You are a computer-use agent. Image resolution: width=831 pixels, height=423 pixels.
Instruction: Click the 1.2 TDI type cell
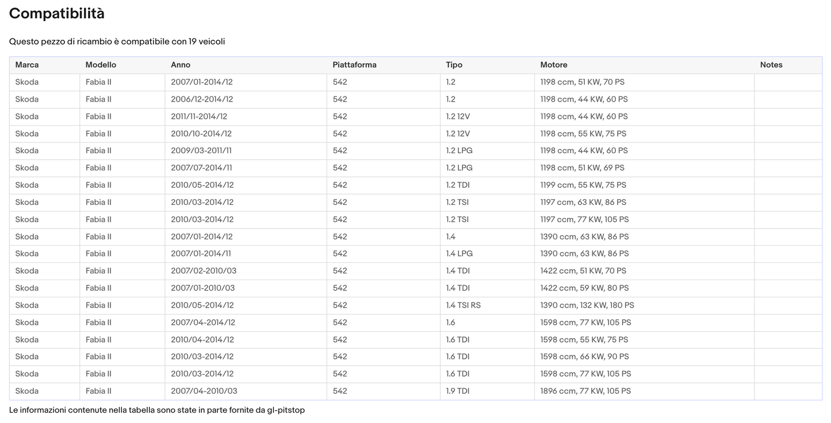[x=457, y=185]
